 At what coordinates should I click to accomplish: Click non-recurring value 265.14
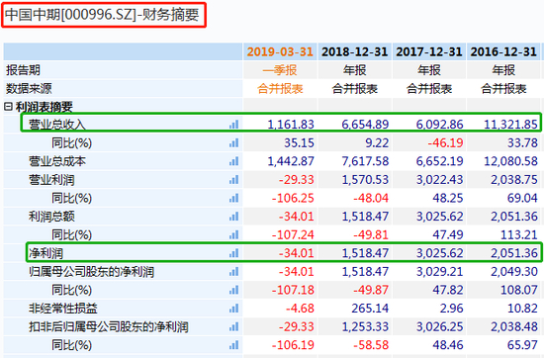(370, 308)
